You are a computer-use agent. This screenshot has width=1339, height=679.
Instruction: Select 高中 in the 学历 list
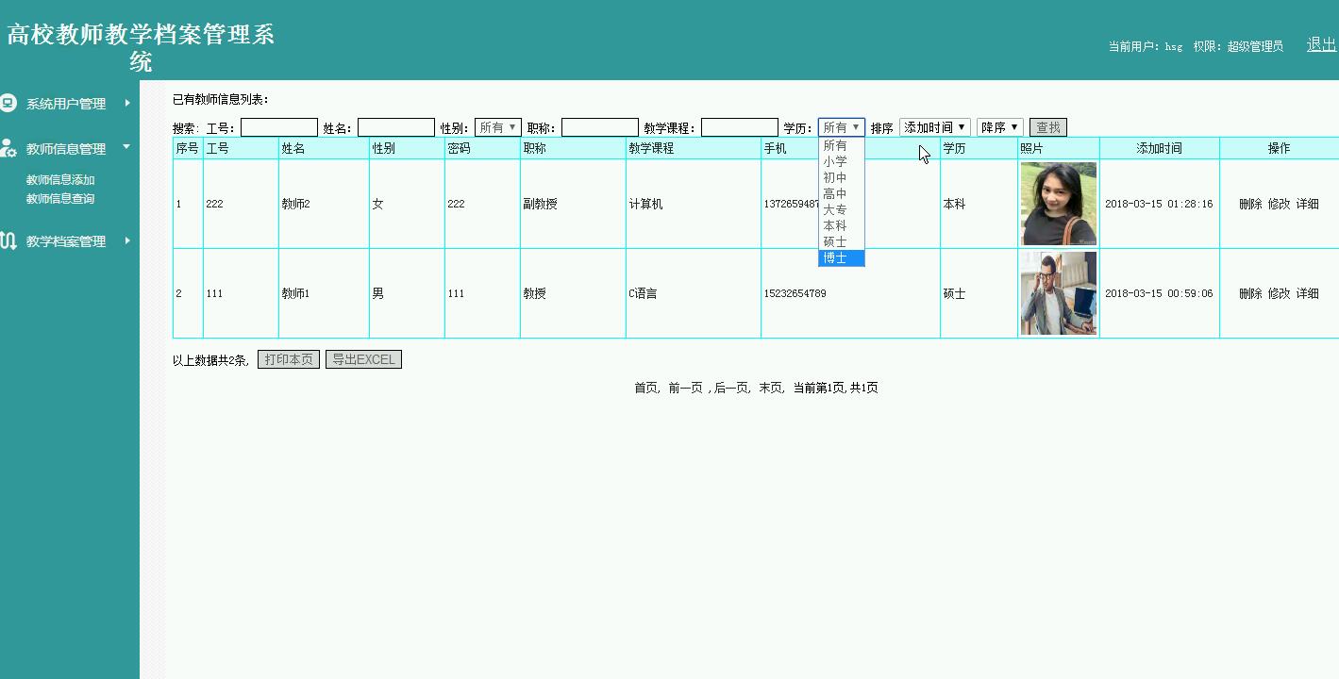coord(842,193)
